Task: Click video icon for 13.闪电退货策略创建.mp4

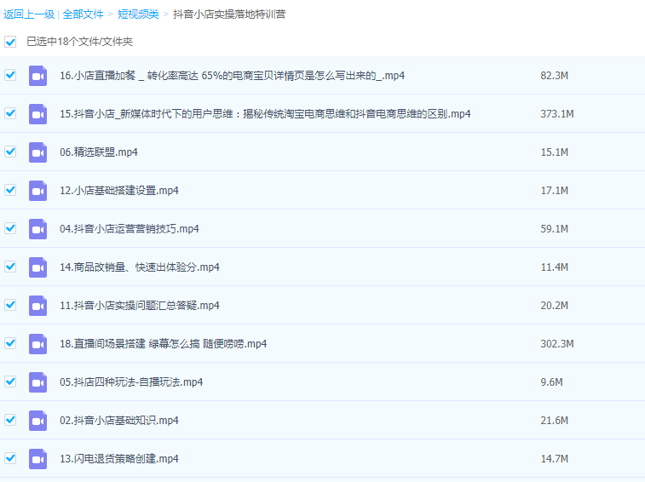Action: point(37,459)
